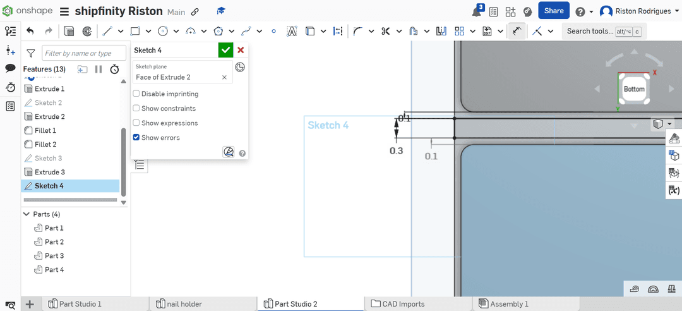Image resolution: width=682 pixels, height=311 pixels.
Task: Select the Insert DXF tool
Action: tap(487, 31)
